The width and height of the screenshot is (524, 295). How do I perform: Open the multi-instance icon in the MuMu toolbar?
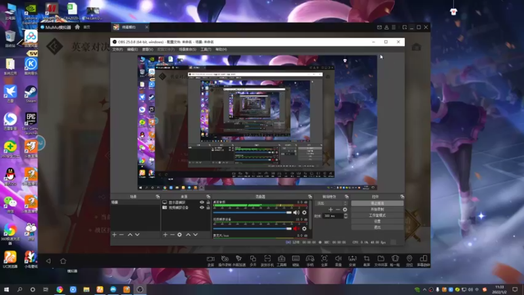click(253, 259)
